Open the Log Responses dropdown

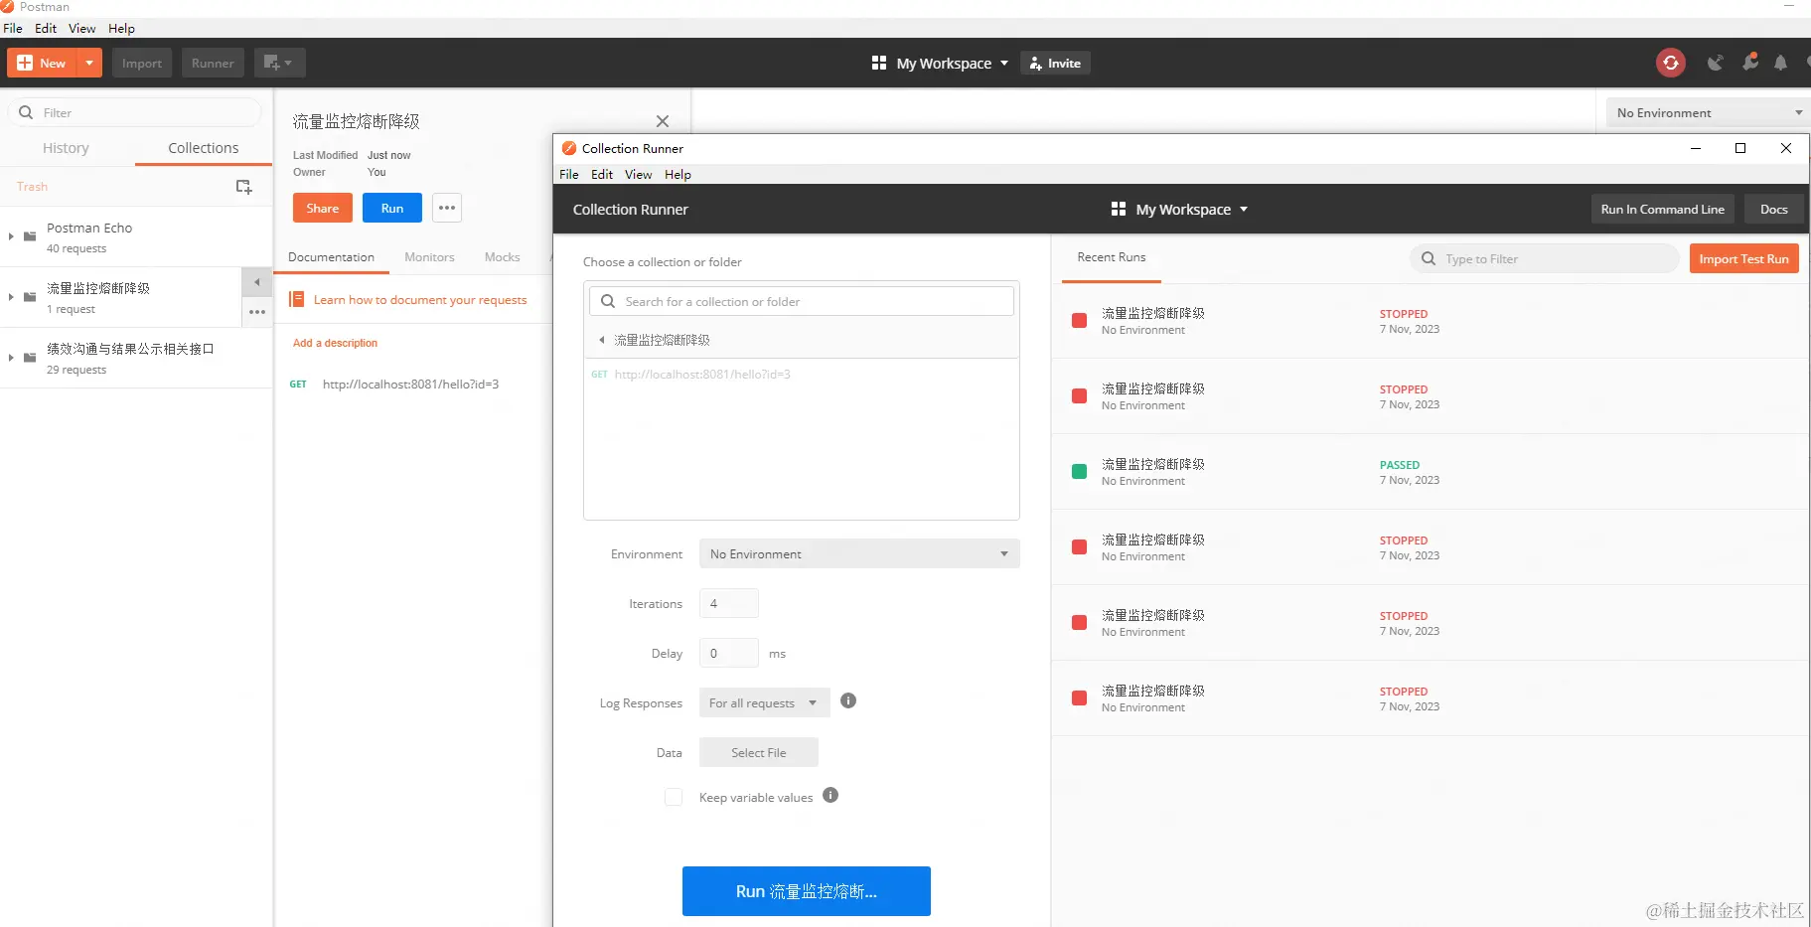764,702
